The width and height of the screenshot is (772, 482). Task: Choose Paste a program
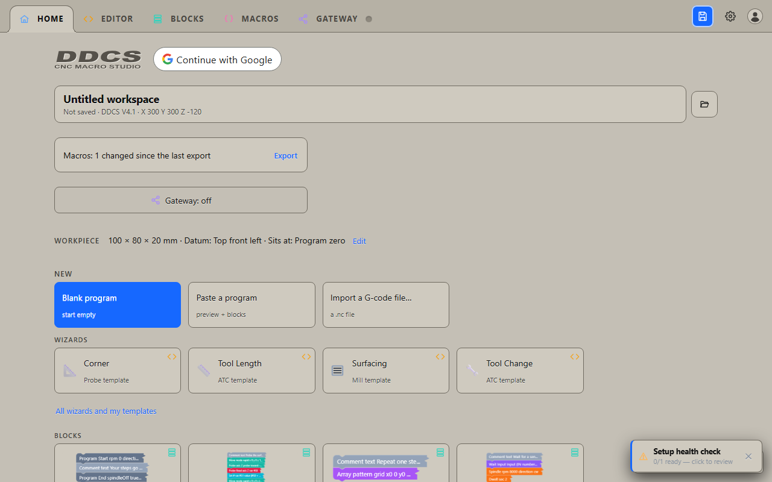click(252, 305)
